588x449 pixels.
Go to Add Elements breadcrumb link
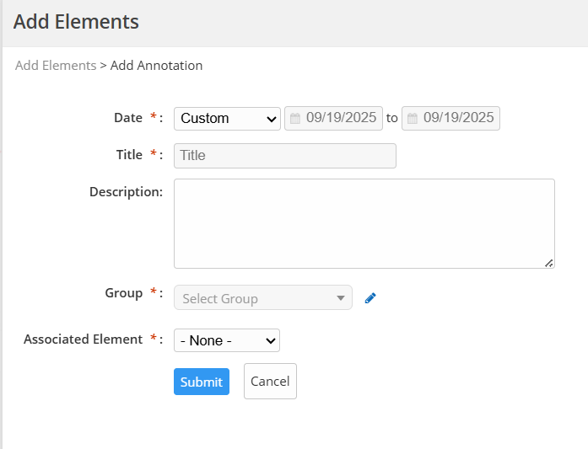coord(56,66)
